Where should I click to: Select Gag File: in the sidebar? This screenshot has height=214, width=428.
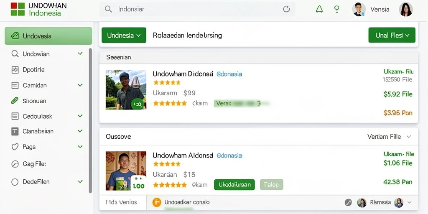(34, 164)
